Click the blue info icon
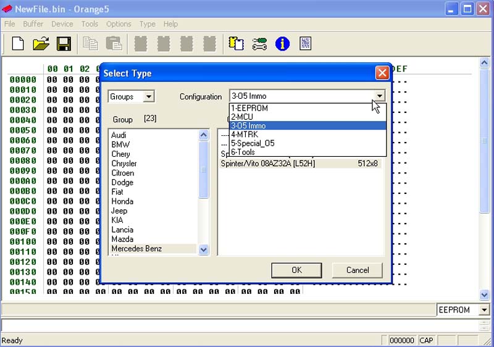 (x=282, y=43)
